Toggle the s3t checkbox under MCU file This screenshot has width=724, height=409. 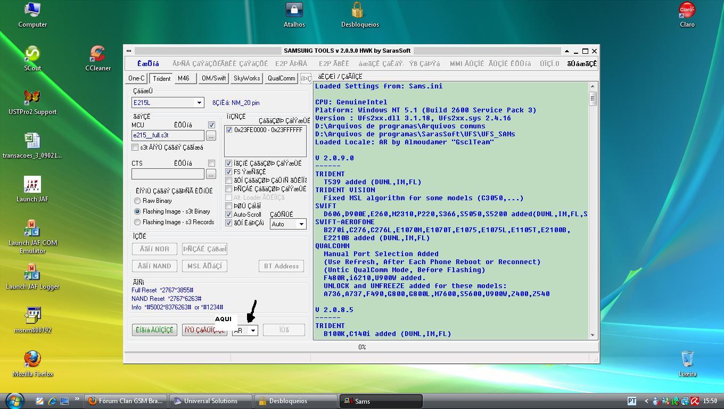(135, 148)
